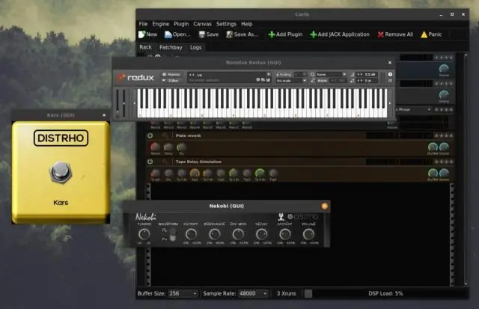The height and width of the screenshot is (309, 479).
Task: Open the Sample Rate dropdown
Action: [253, 294]
